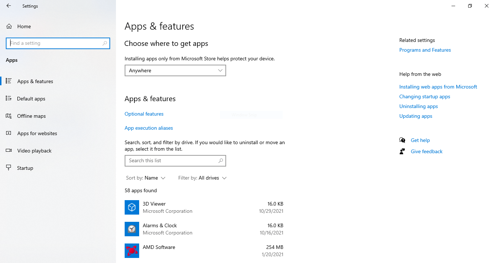
Task: Open Installing web apps from Microsoft
Action: (438, 87)
